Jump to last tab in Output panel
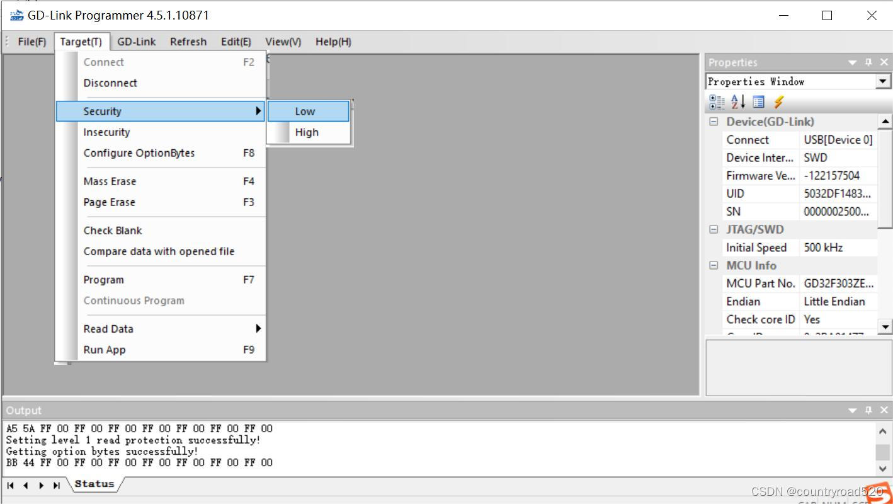The height and width of the screenshot is (504, 893). point(56,485)
